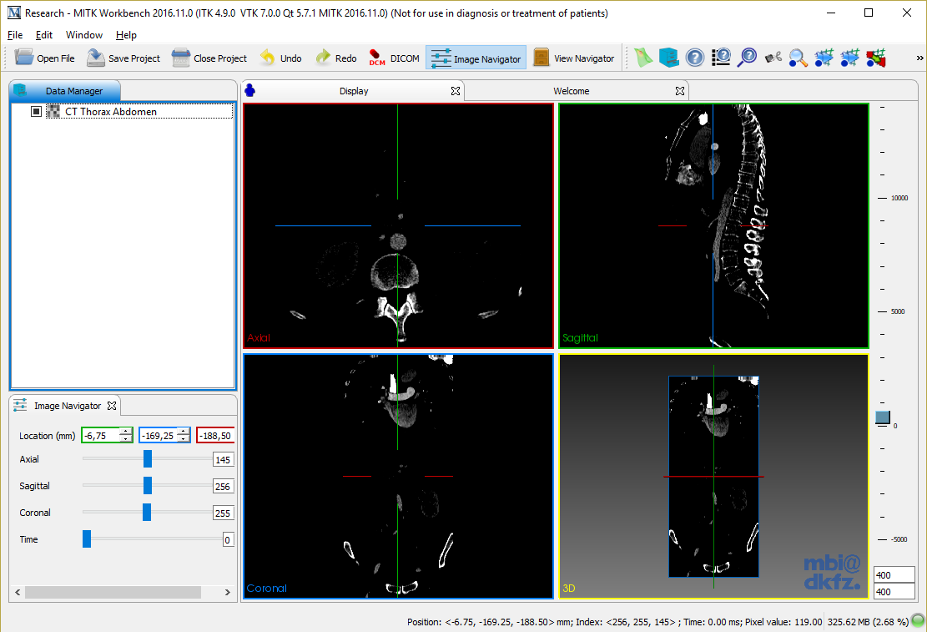The height and width of the screenshot is (632, 927).
Task: Click the green memory usage indicator
Action: click(x=918, y=621)
